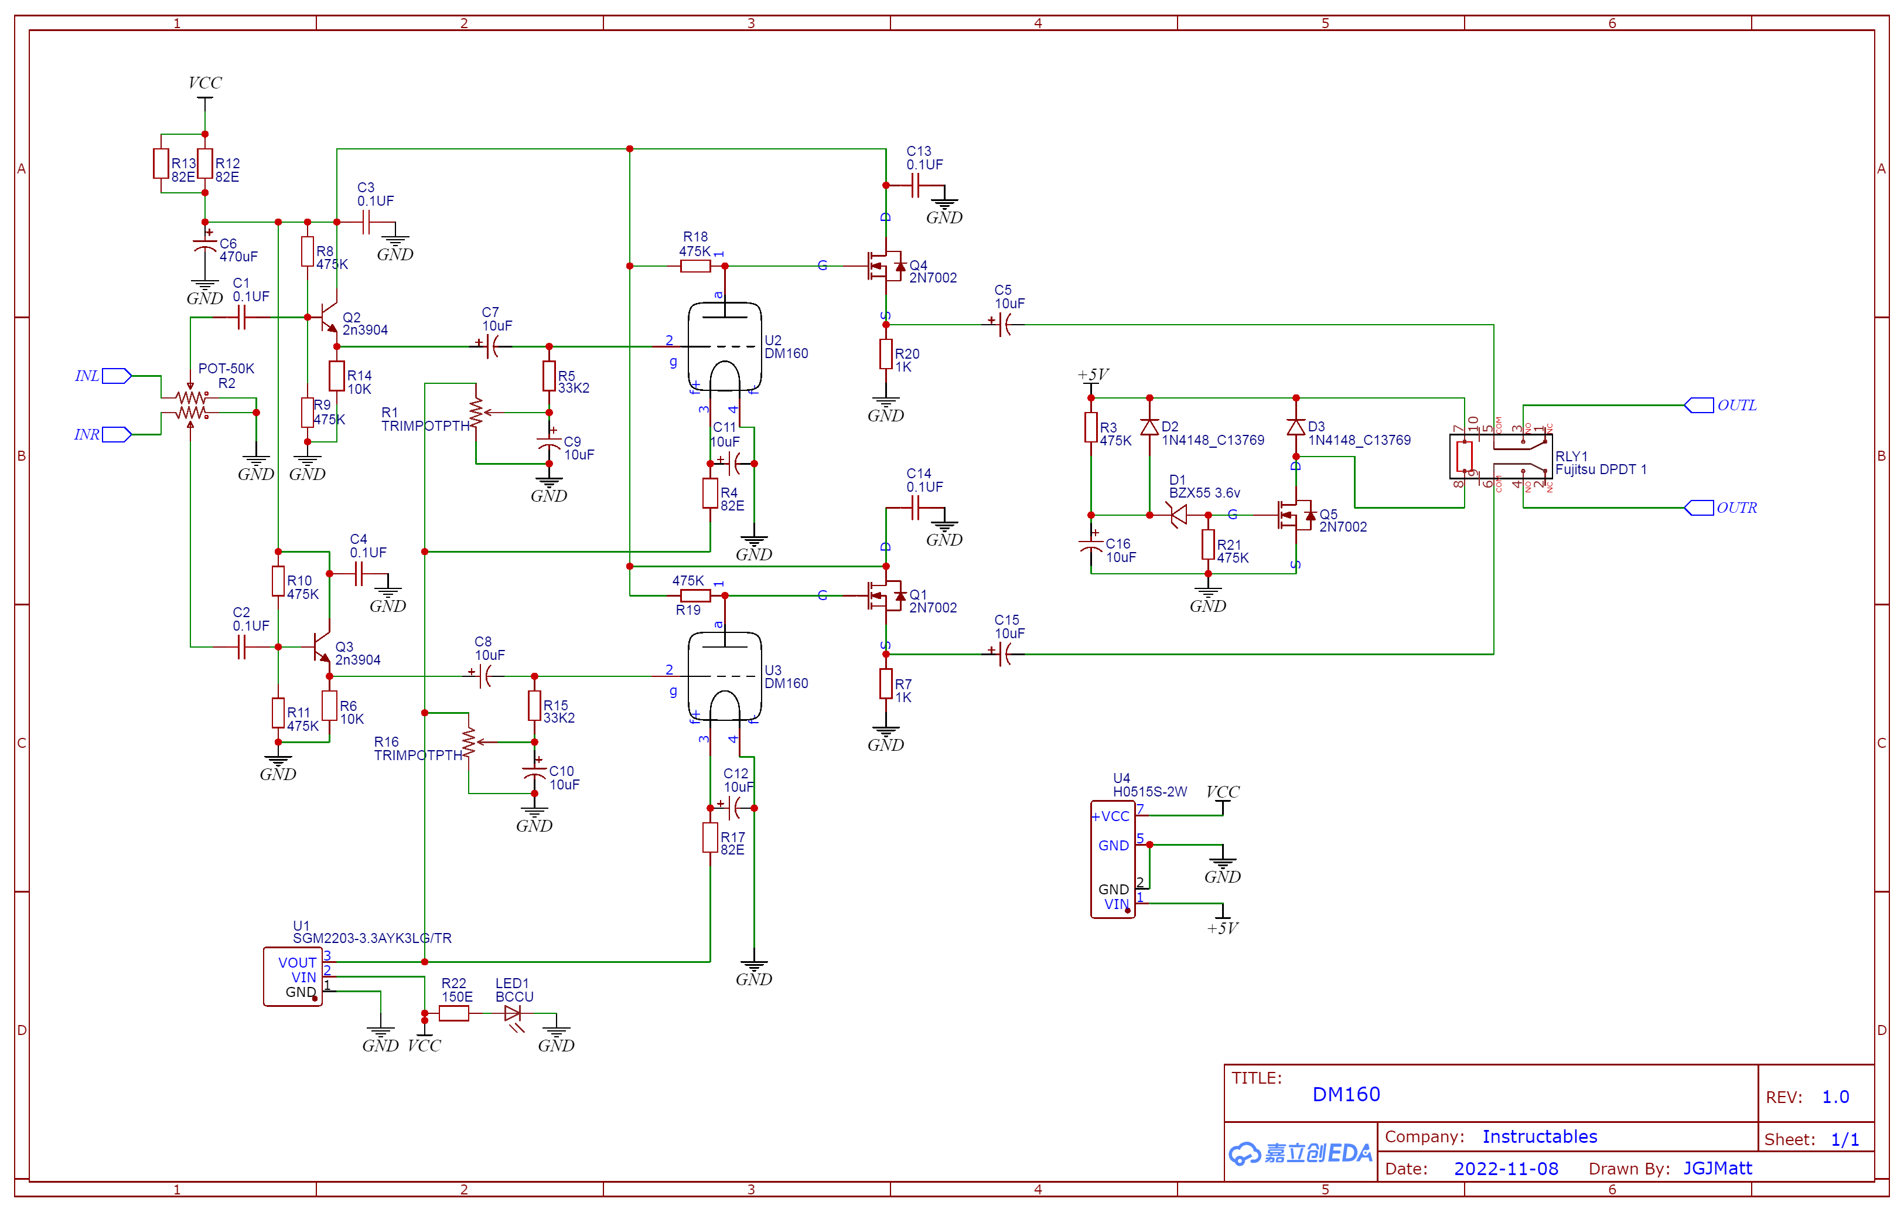Click the OUTL output port flag

point(1701,405)
